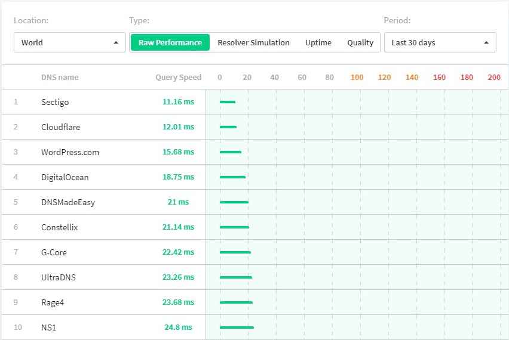Click the 20 scale label in the header

(x=247, y=77)
